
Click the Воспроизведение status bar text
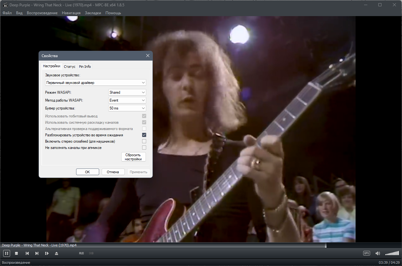[16, 263]
